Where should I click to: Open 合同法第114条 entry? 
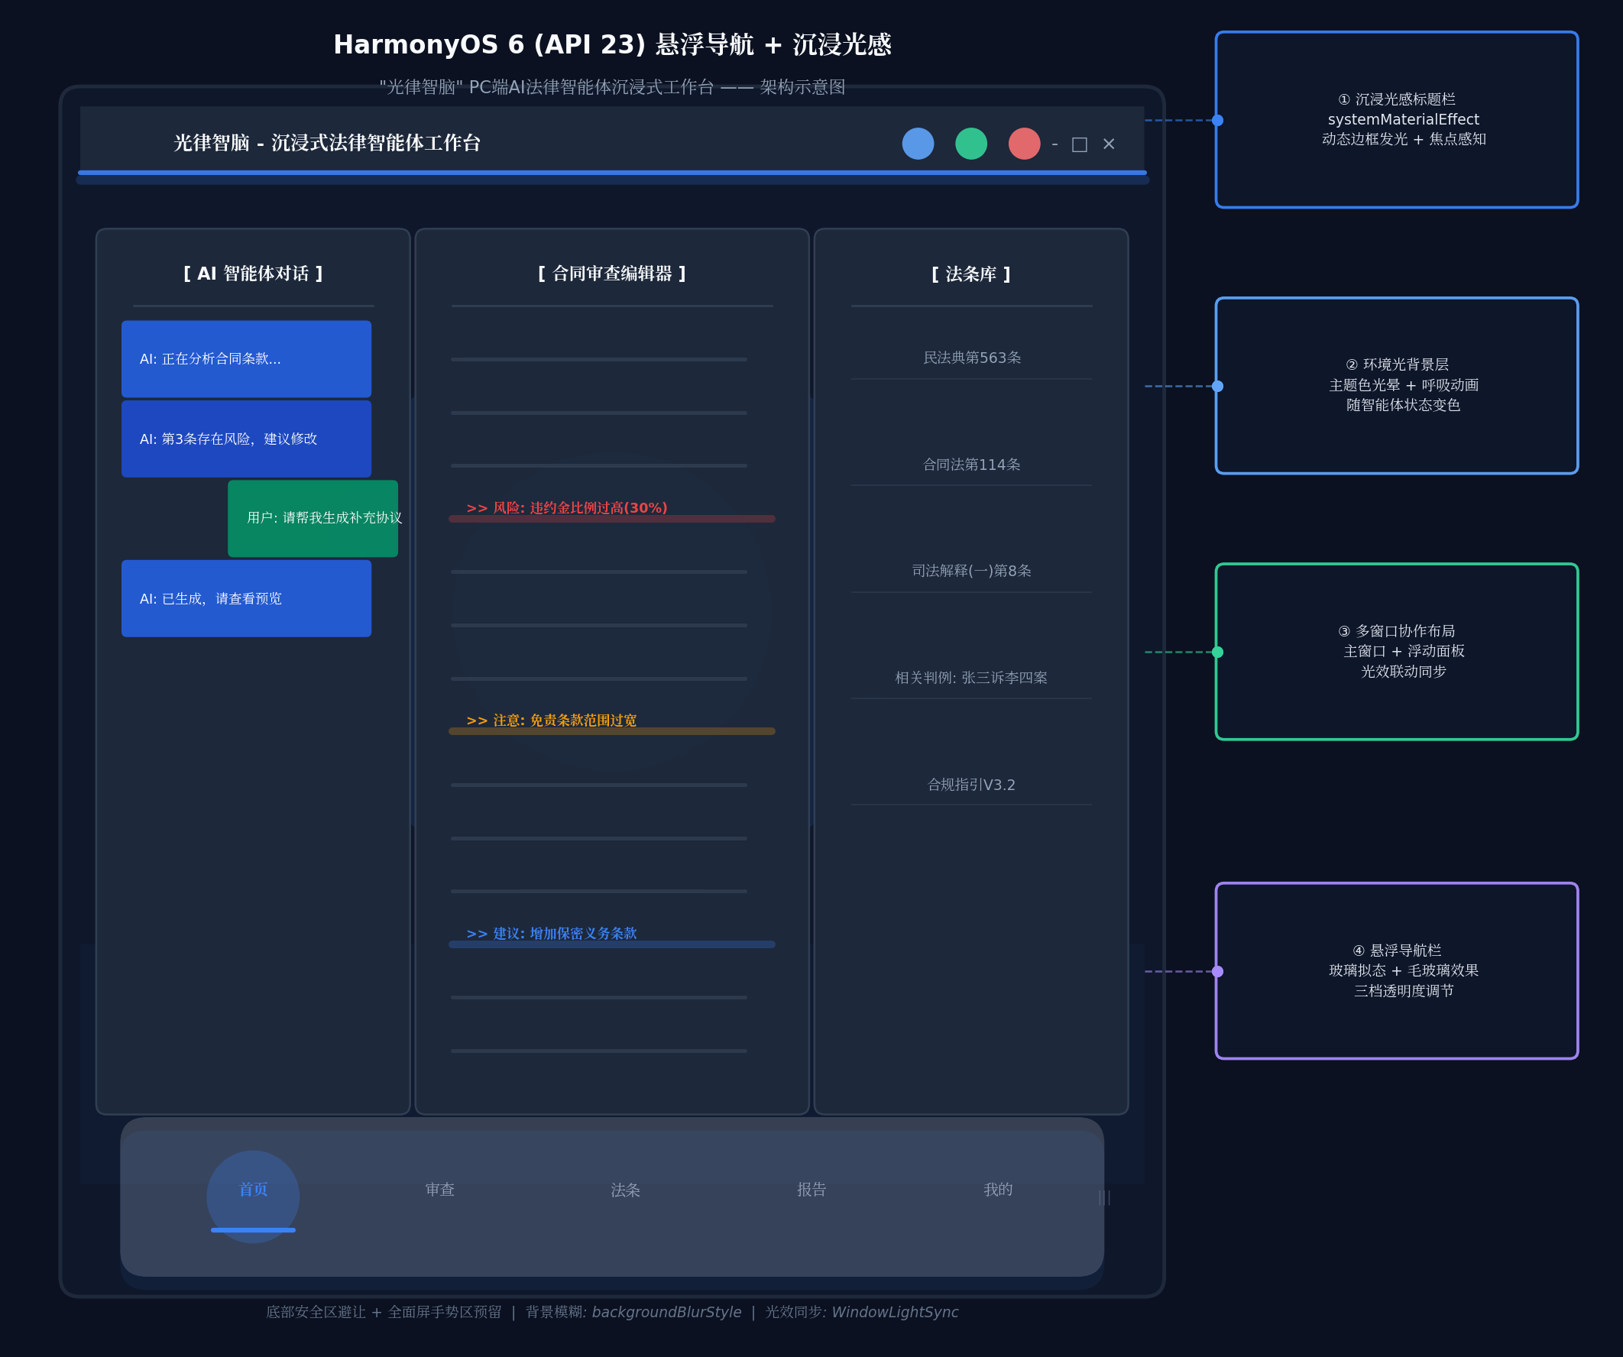coord(971,465)
